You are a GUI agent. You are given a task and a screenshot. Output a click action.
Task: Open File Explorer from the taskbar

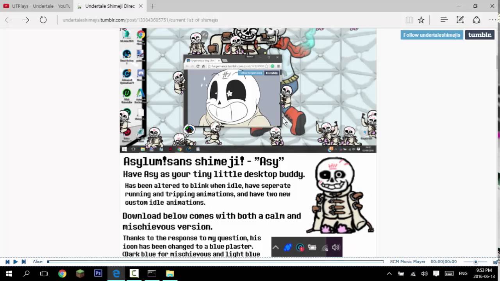(x=170, y=274)
